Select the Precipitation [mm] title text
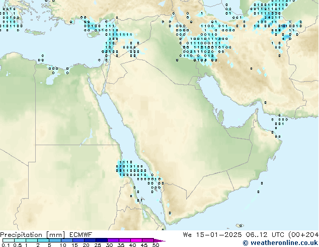319x247 pixels. point(33,235)
